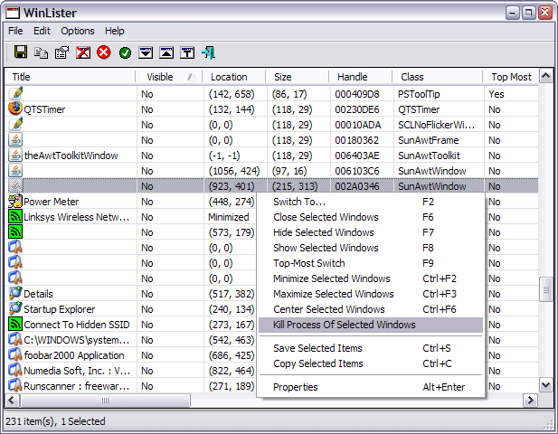Click the Numedia Soft row icon
Image resolution: width=558 pixels, height=434 pixels.
coord(15,371)
